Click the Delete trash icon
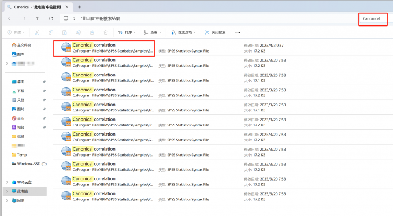393x216 pixels. (x=106, y=32)
